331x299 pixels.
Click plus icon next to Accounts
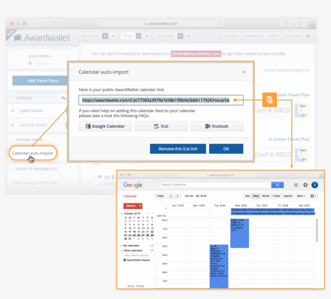point(113,36)
